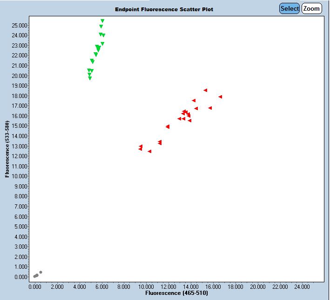Pick the highest red triangle data point
This screenshot has width=330, height=300.
point(205,90)
